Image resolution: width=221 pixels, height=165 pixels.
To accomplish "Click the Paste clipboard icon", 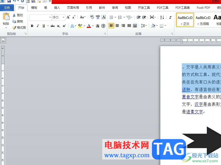I will 6,16.
